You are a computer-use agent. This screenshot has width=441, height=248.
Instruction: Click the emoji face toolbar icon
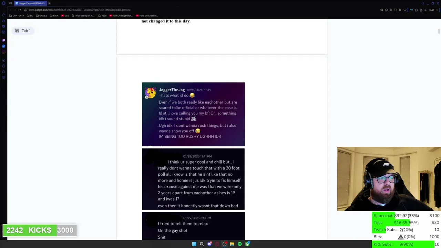point(386,10)
